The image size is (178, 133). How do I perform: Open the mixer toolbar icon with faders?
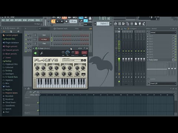(132, 24)
